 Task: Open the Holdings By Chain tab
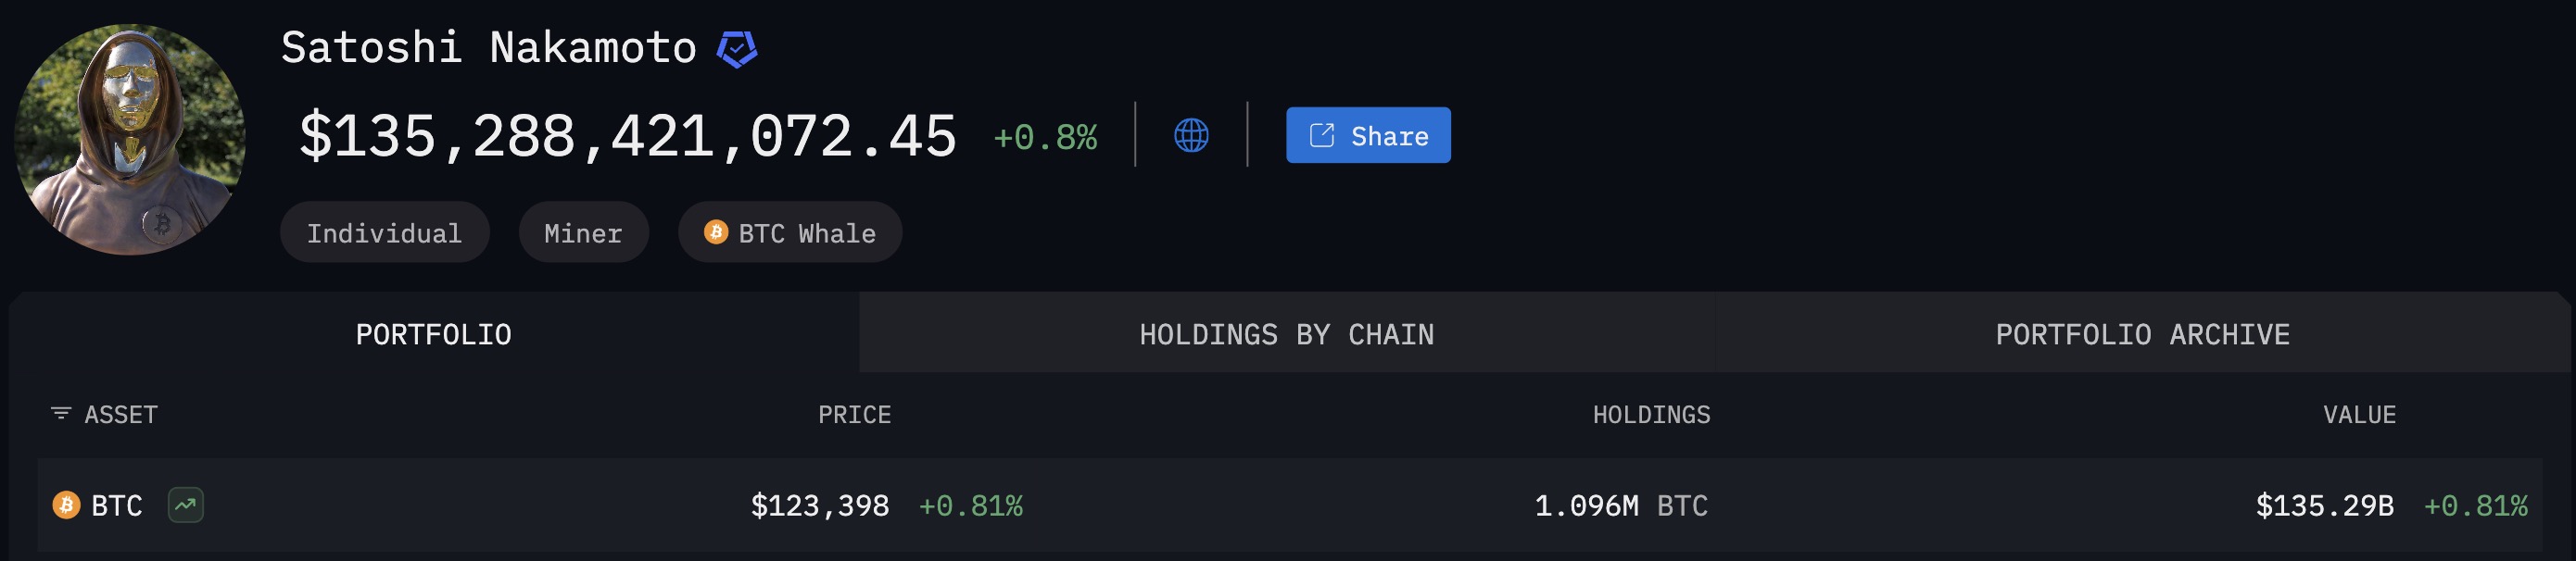click(1286, 333)
